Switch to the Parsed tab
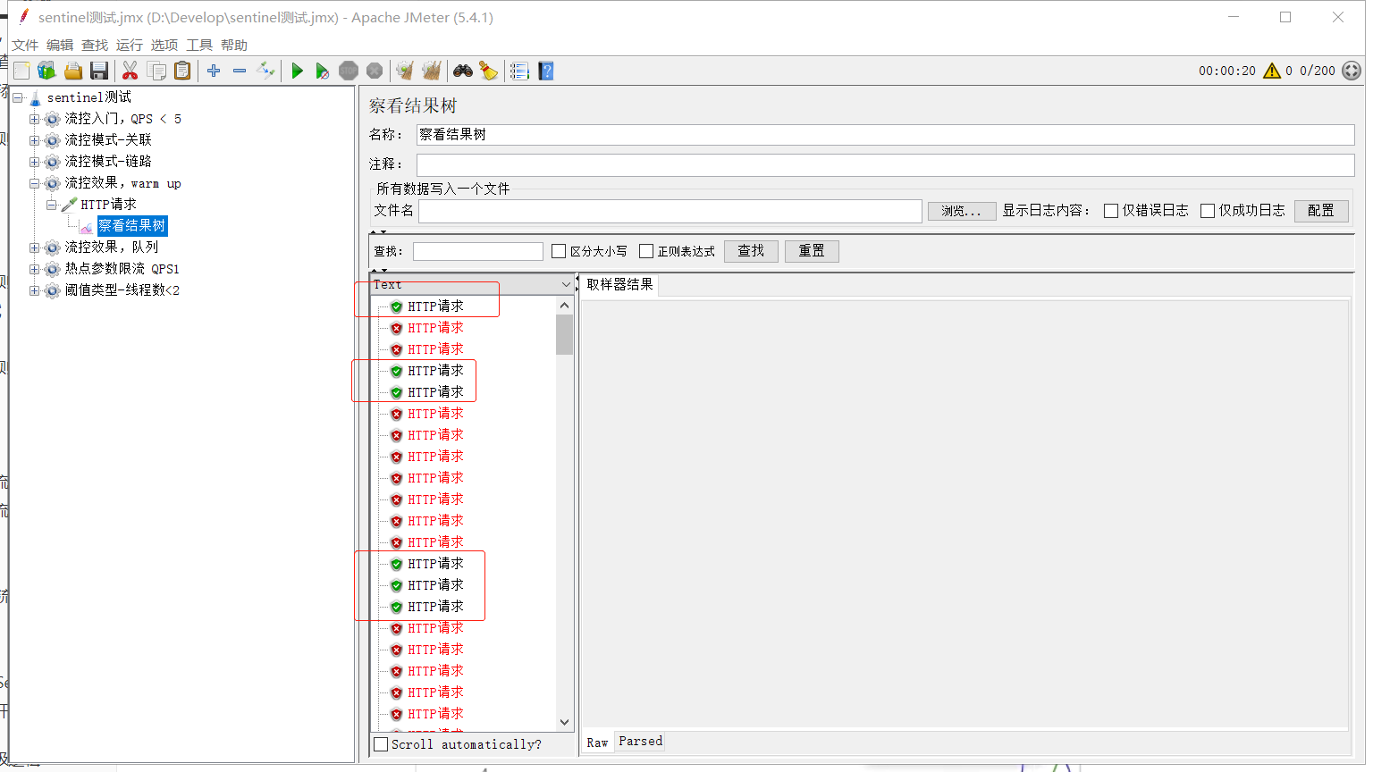 [640, 742]
